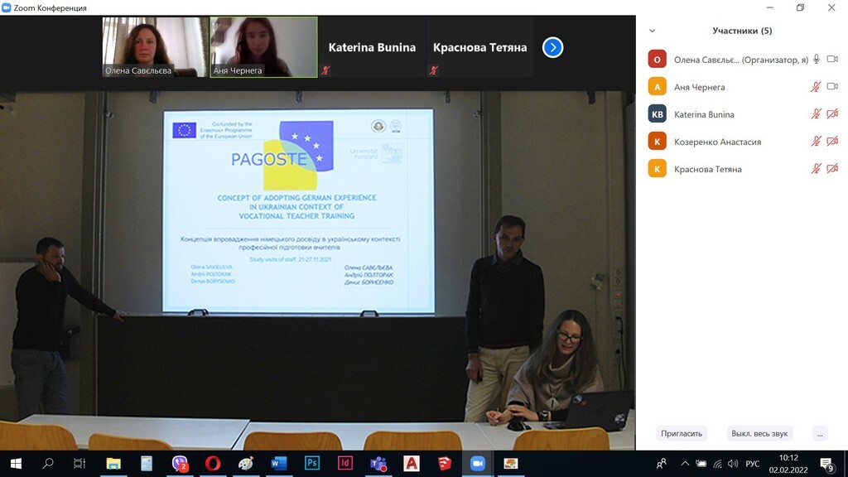848x477 pixels.
Task: Minimize the Zoom window
Action: tap(769, 7)
